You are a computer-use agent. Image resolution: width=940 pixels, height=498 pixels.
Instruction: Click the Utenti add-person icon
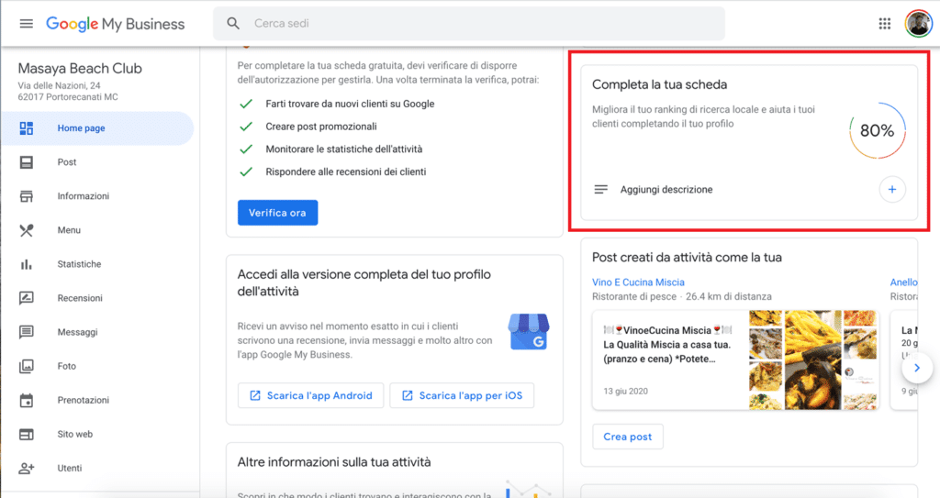[27, 468]
